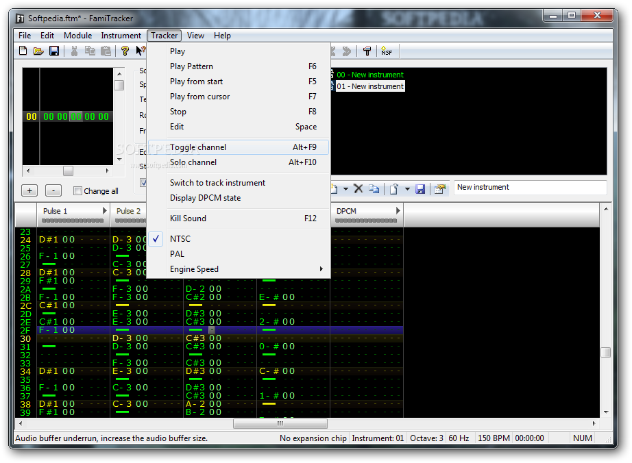
Task: Remove instrument with the X icon
Action: tap(358, 188)
